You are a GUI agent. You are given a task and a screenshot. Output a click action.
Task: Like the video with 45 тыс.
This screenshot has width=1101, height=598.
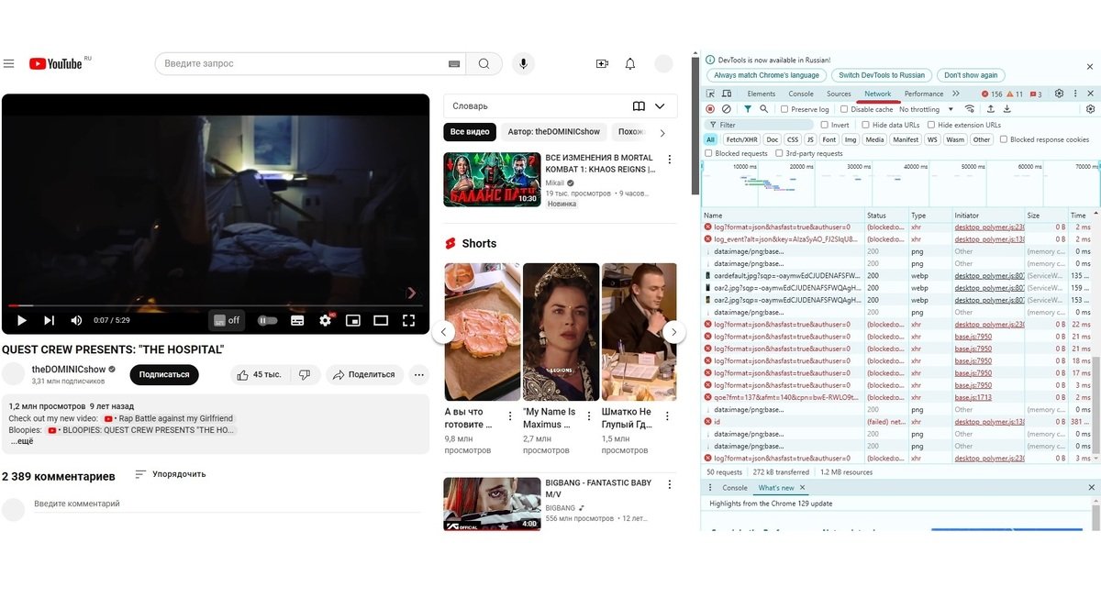[x=260, y=374]
